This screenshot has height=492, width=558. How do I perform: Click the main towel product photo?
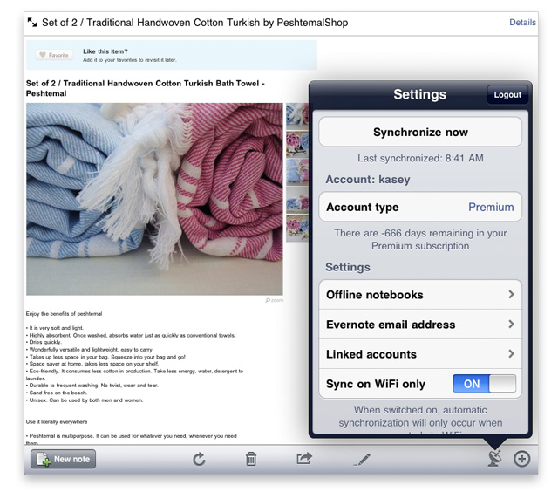[x=154, y=199]
